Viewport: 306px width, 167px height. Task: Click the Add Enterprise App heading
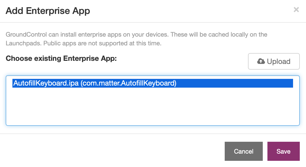pos(48,11)
